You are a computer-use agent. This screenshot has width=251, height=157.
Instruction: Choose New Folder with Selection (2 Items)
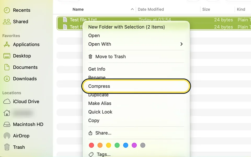[x=127, y=27]
